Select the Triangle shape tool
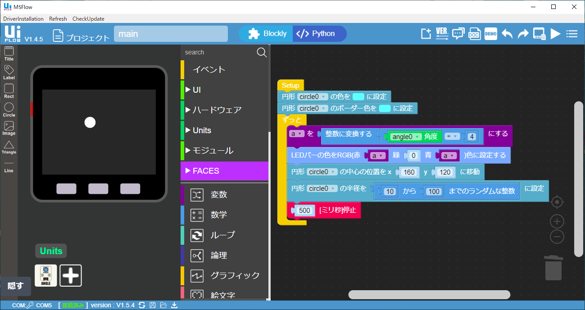 [9, 147]
